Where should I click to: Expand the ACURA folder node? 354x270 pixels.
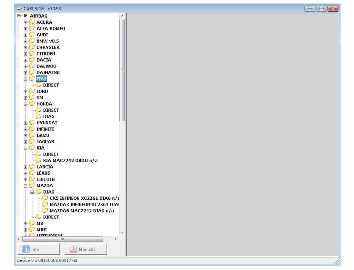pyautogui.click(x=25, y=22)
